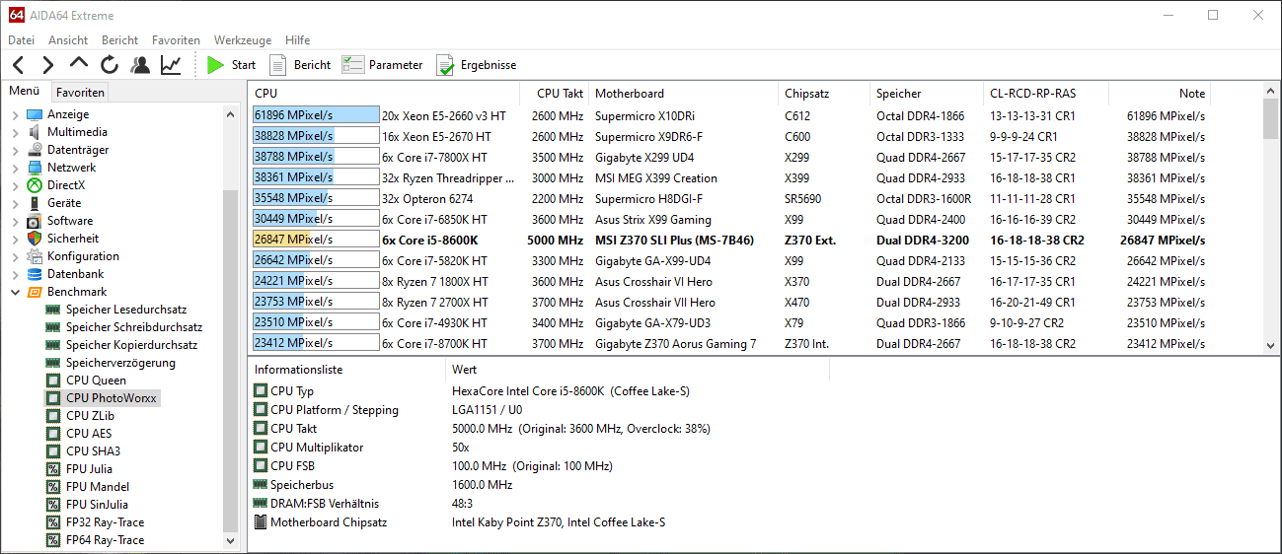1282x554 pixels.
Task: Select FPU SinJulia benchmark
Action: pos(99,505)
